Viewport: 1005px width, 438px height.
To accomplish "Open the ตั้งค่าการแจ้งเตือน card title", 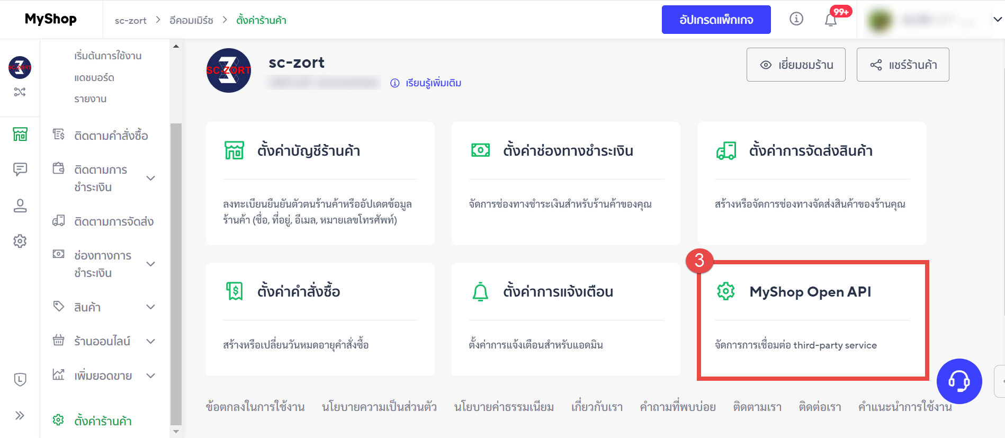I will point(558,292).
